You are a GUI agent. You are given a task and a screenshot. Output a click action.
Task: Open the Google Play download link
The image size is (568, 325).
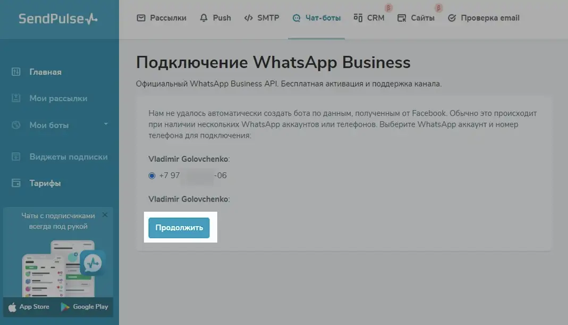(x=84, y=307)
